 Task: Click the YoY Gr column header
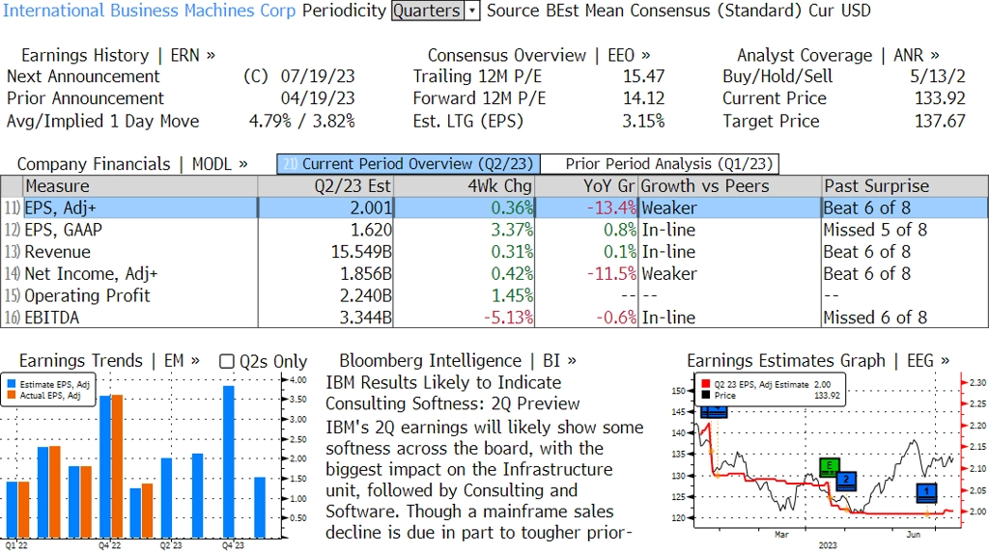click(586, 186)
